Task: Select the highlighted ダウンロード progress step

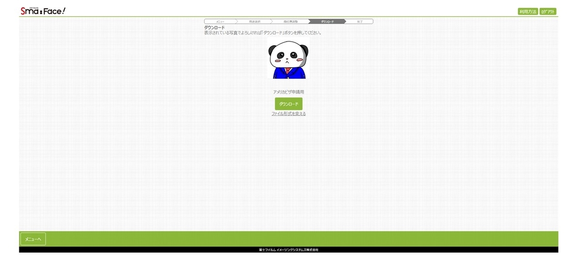Action: tap(327, 22)
